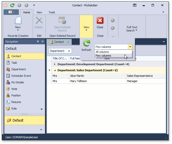Open the application menu button left of Home

tap(11, 12)
